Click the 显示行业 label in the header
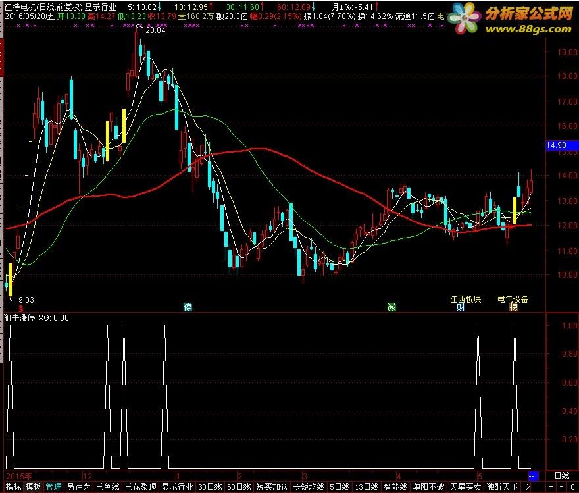Viewport: 579px width, 493px height. [x=101, y=7]
